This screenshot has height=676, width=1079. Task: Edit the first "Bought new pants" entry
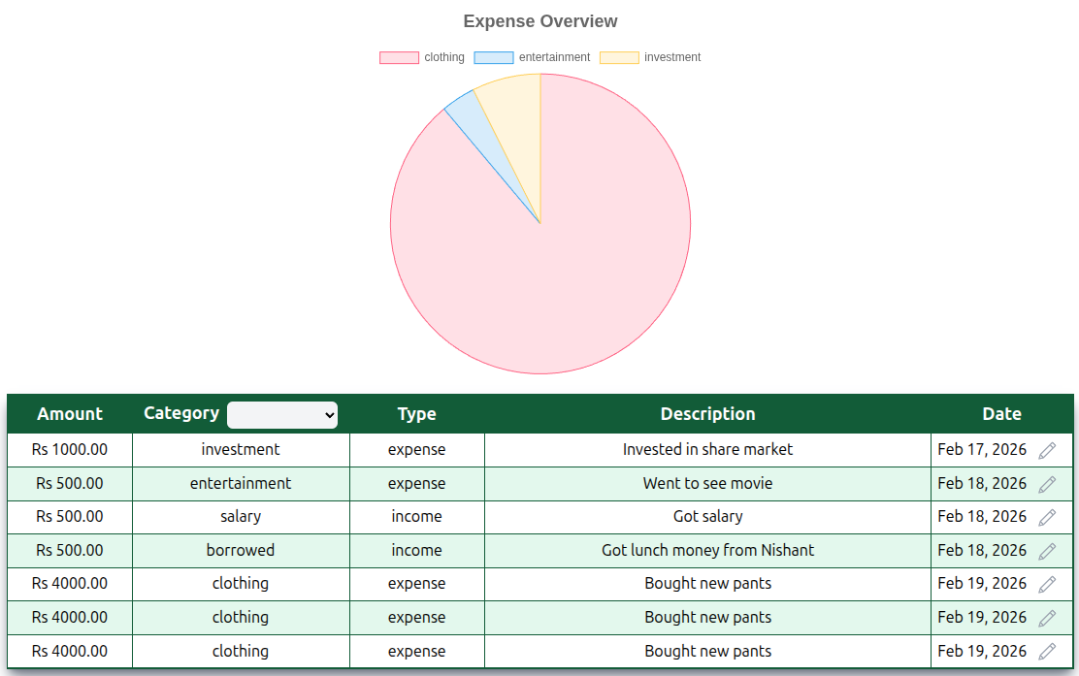click(1047, 584)
